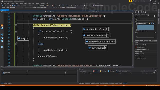
Task: Click the thread filter funnel icon
Action: pyautogui.click(x=55, y=7)
